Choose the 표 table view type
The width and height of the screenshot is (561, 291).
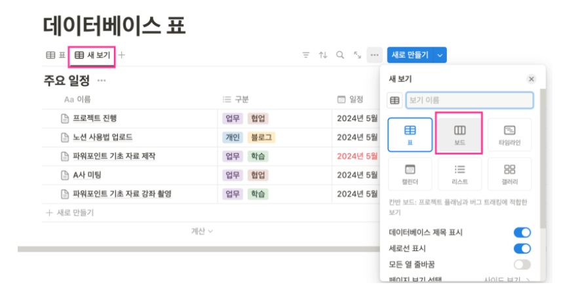pos(410,135)
